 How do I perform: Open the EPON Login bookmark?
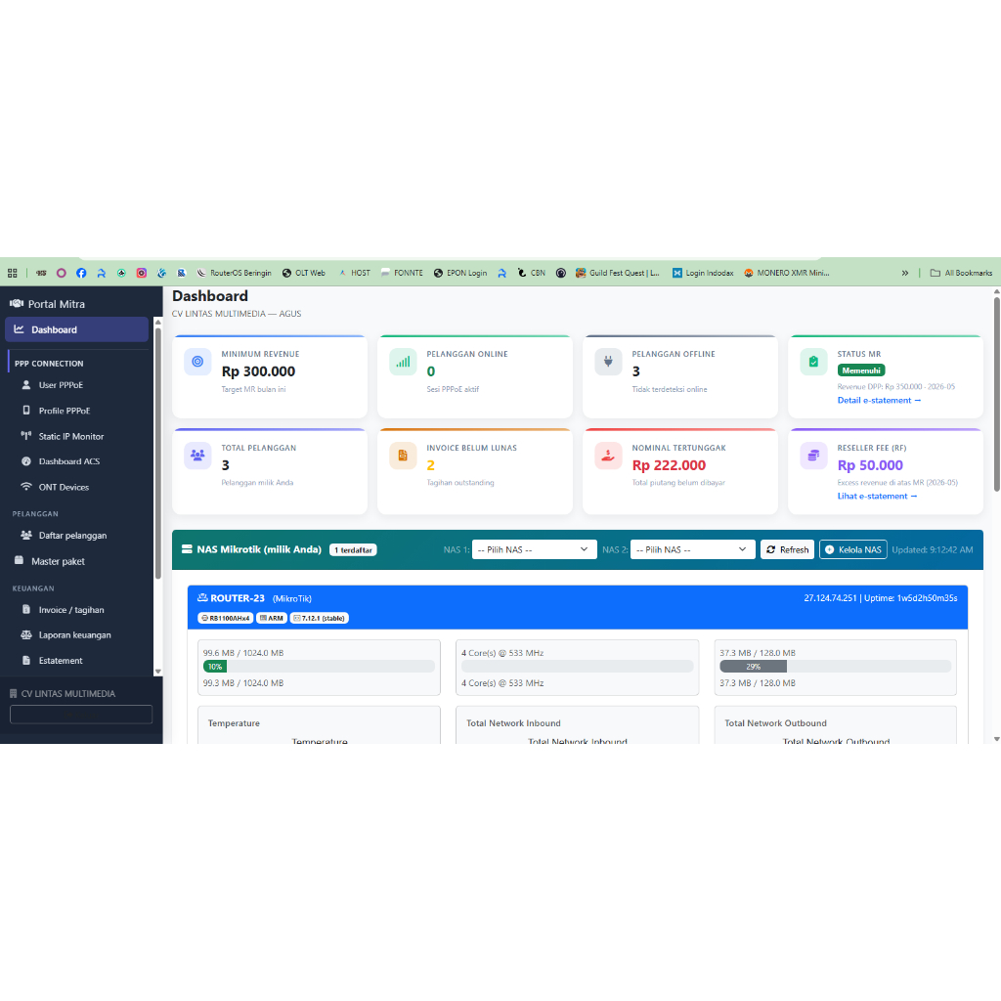click(x=460, y=274)
